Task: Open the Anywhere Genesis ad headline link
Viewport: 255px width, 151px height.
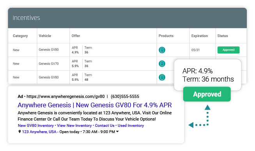Action: (x=95, y=105)
